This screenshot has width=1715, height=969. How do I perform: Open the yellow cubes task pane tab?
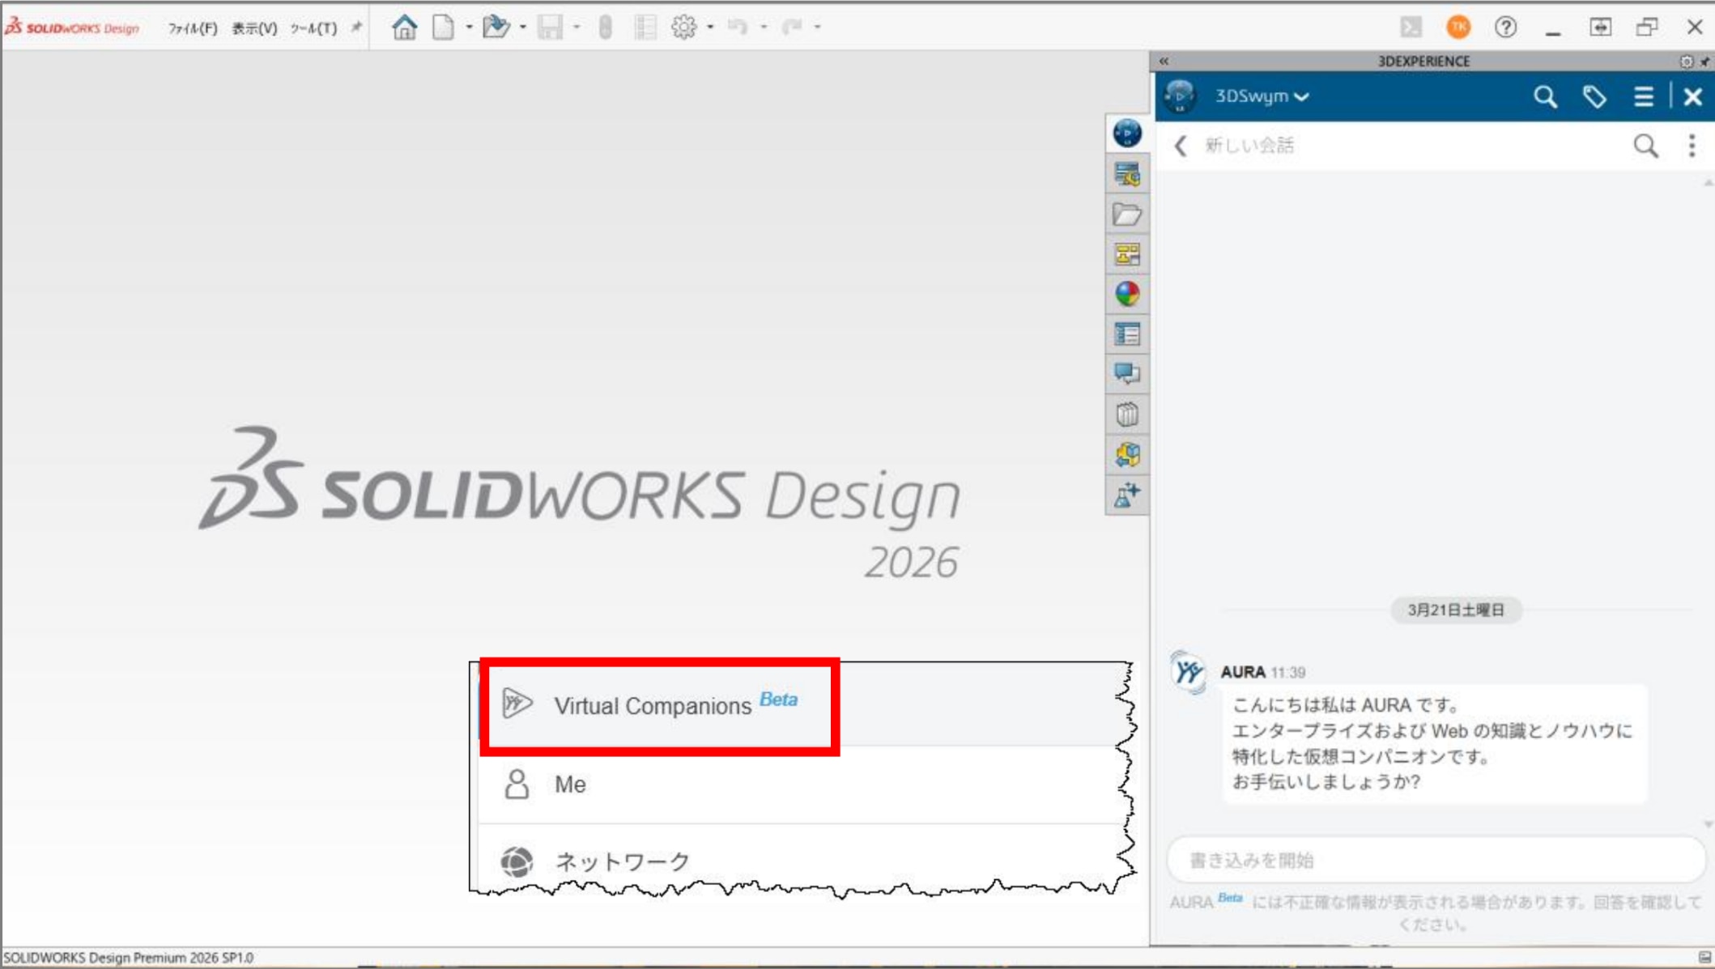coord(1127,454)
